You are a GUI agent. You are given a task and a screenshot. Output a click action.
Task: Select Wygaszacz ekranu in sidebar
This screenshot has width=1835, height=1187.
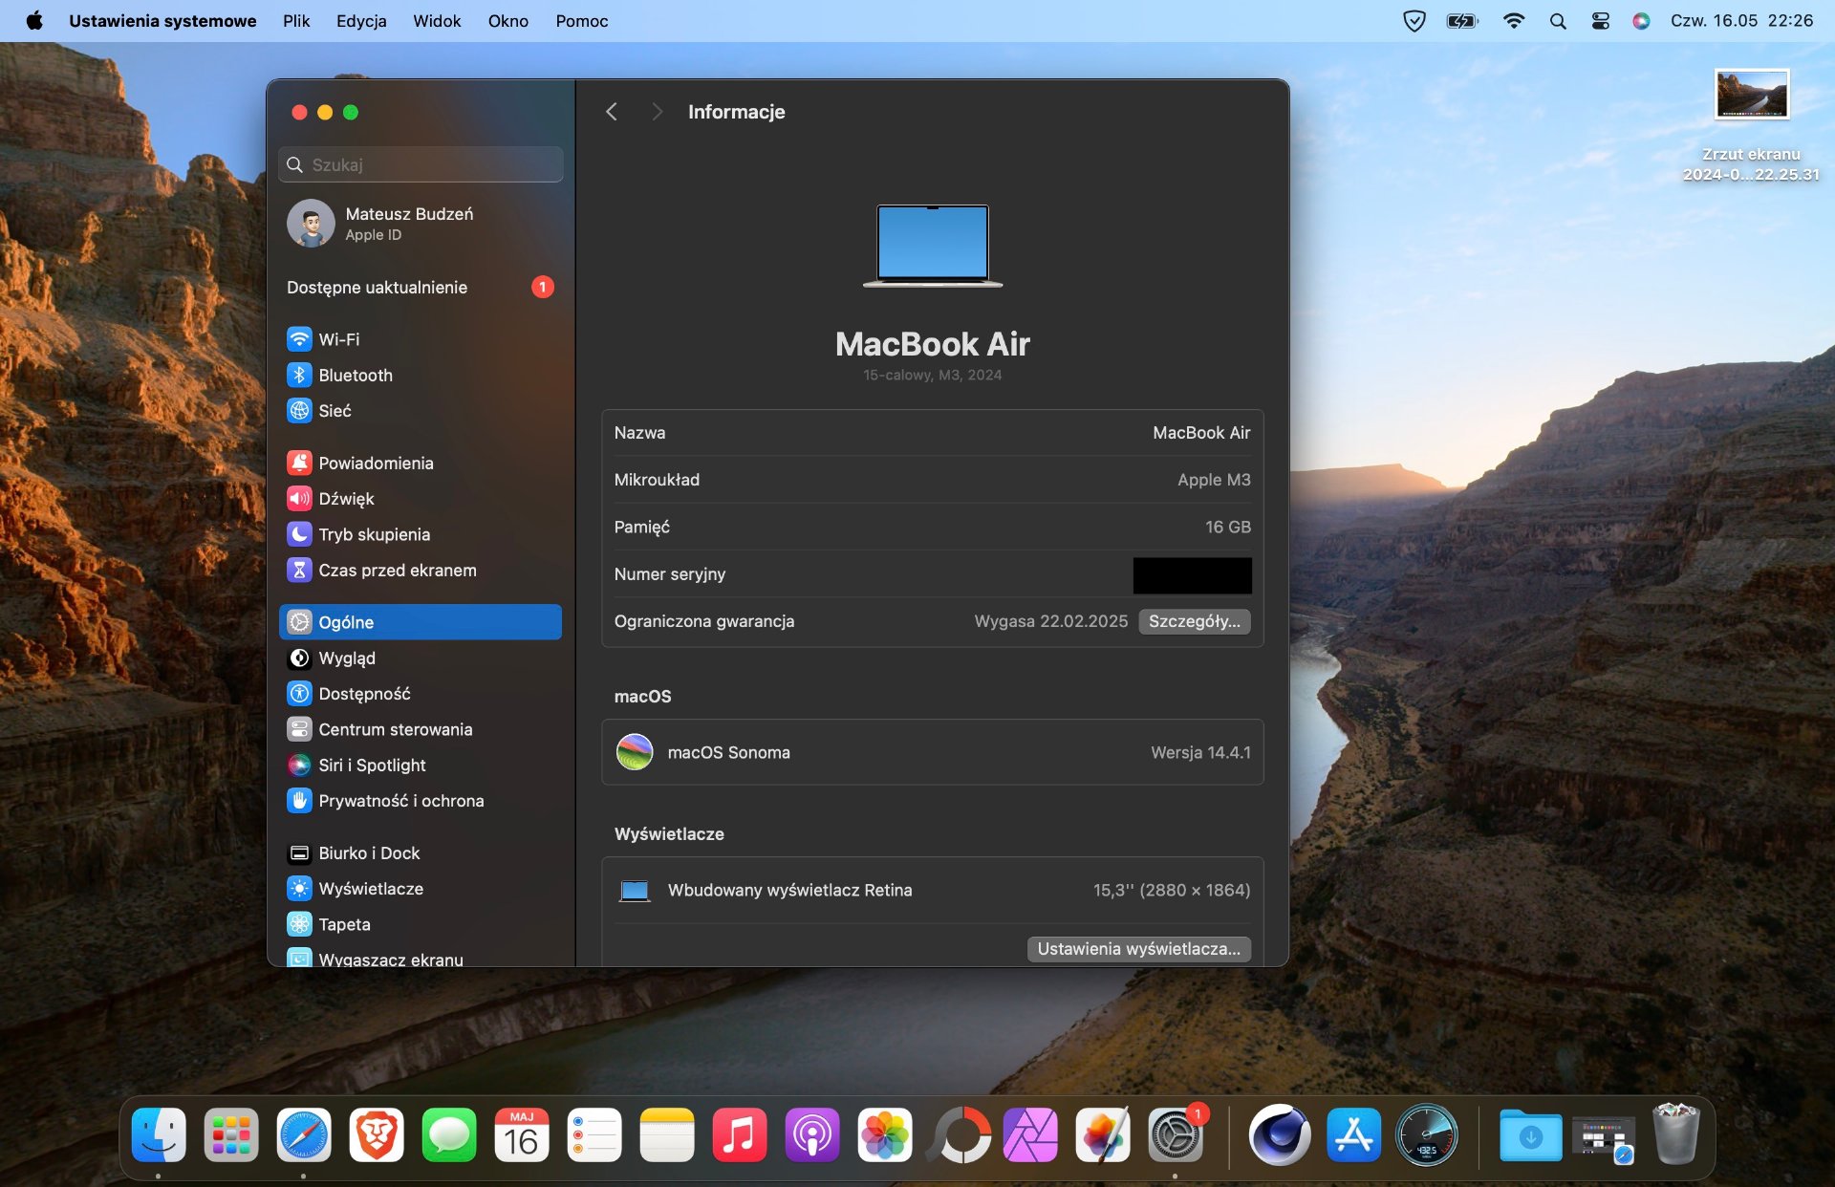pyautogui.click(x=420, y=958)
